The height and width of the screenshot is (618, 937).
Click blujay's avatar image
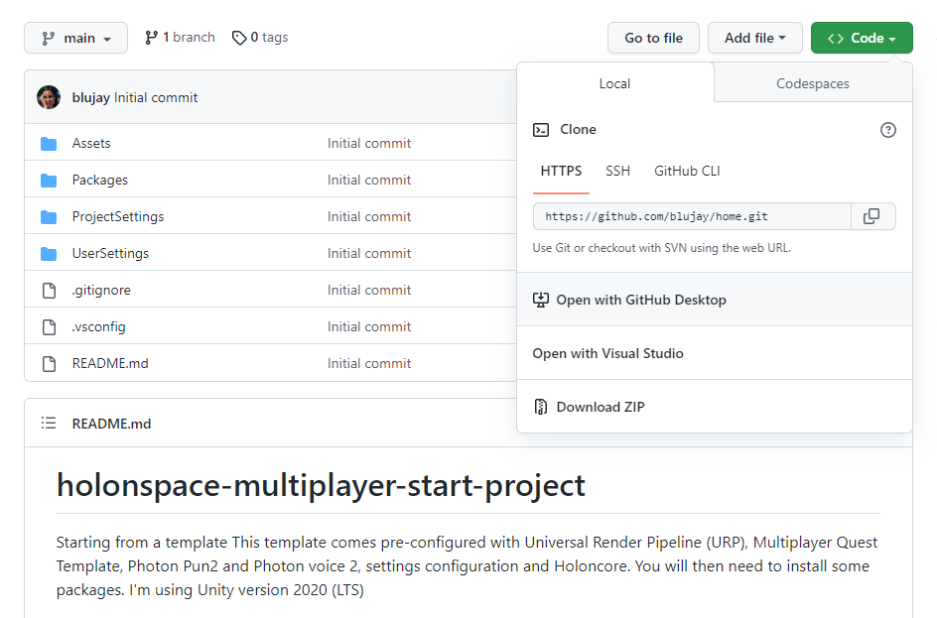click(49, 97)
